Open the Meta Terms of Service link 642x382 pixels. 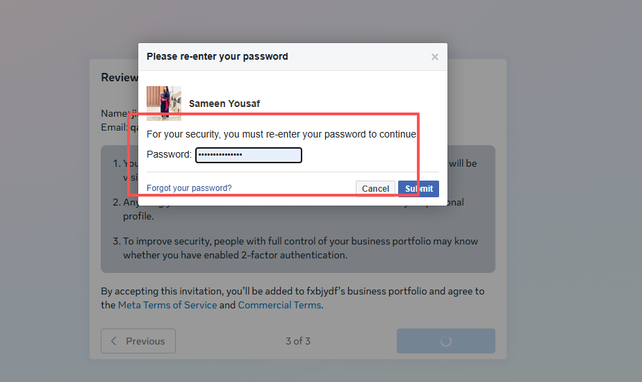point(167,305)
